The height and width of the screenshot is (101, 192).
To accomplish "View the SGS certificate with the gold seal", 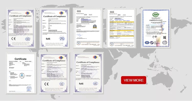I will pos(88,28).
